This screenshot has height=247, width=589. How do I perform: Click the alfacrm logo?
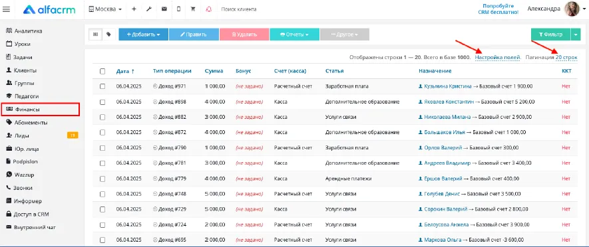[x=49, y=9]
